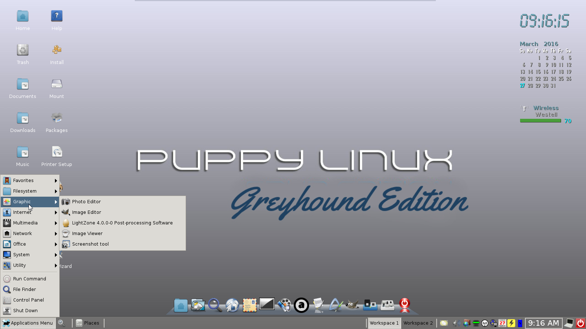The width and height of the screenshot is (586, 329).
Task: Expand the System submenu
Action: click(30, 255)
